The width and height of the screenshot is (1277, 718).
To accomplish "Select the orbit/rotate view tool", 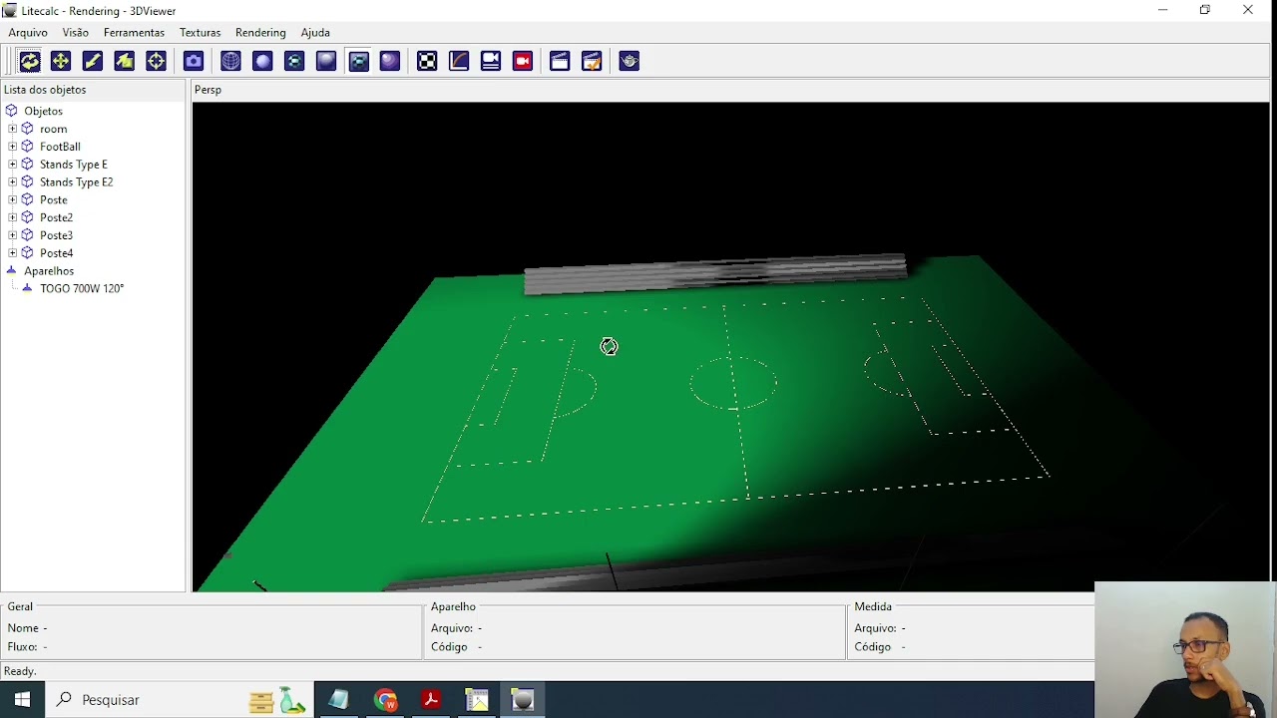I will [x=29, y=62].
